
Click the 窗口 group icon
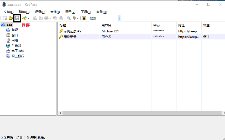pos(8,35)
